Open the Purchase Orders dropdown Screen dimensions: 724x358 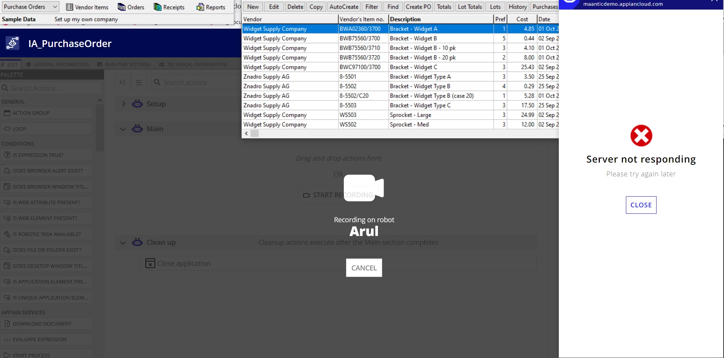click(30, 7)
